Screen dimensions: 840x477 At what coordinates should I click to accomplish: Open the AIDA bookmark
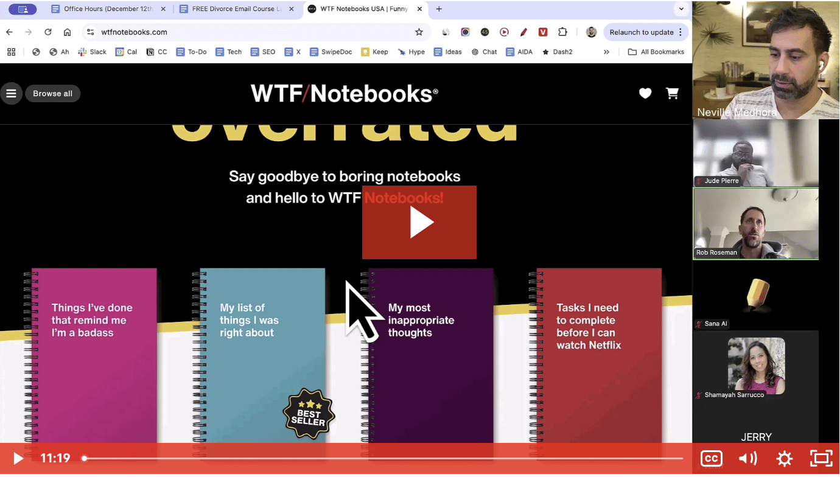pyautogui.click(x=519, y=52)
